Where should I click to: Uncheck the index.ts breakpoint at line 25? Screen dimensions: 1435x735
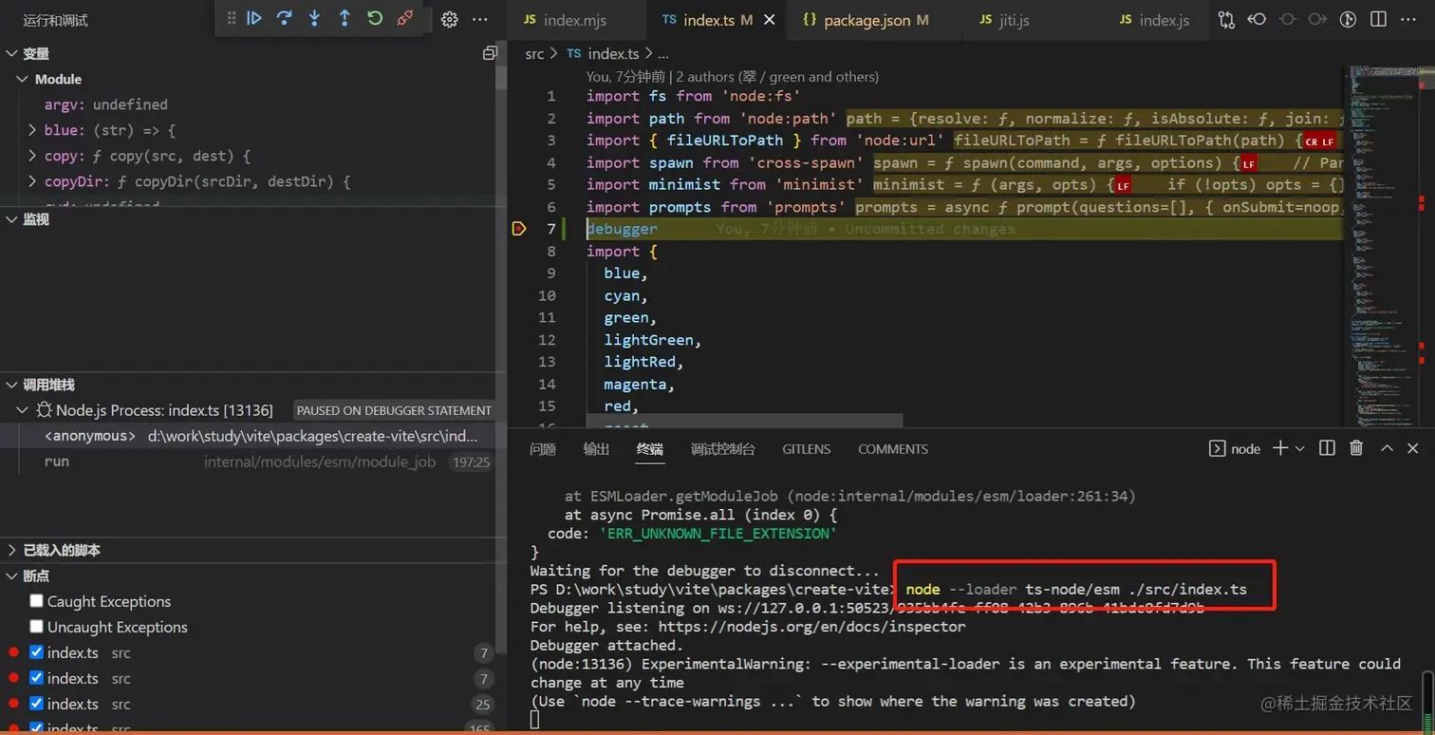(x=36, y=704)
